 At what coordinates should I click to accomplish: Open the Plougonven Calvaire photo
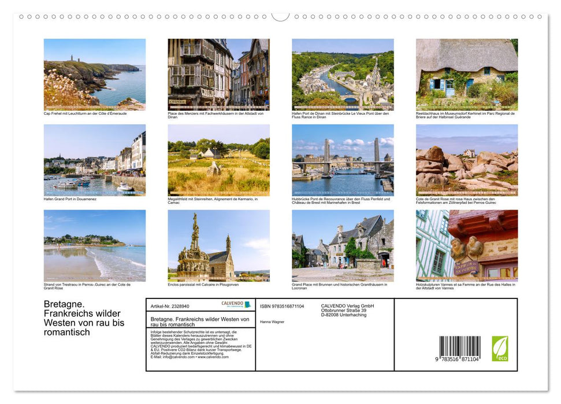click(218, 246)
